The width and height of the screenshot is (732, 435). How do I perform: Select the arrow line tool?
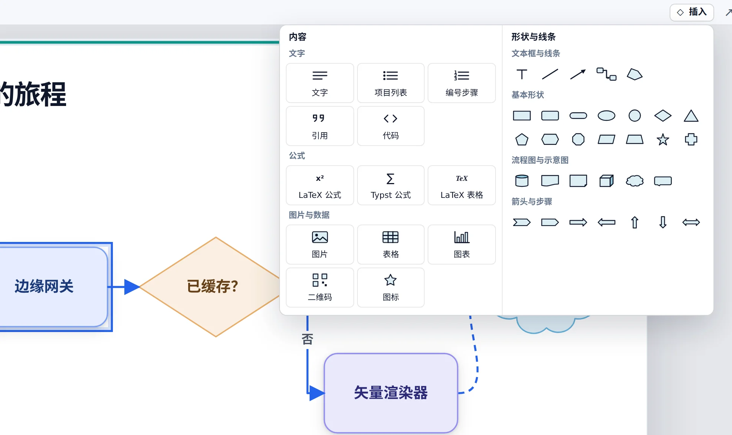578,74
